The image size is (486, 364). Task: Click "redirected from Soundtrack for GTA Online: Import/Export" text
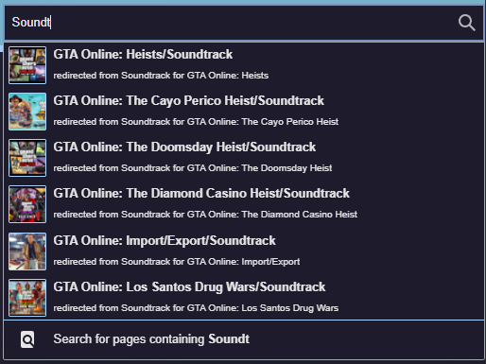(x=177, y=262)
